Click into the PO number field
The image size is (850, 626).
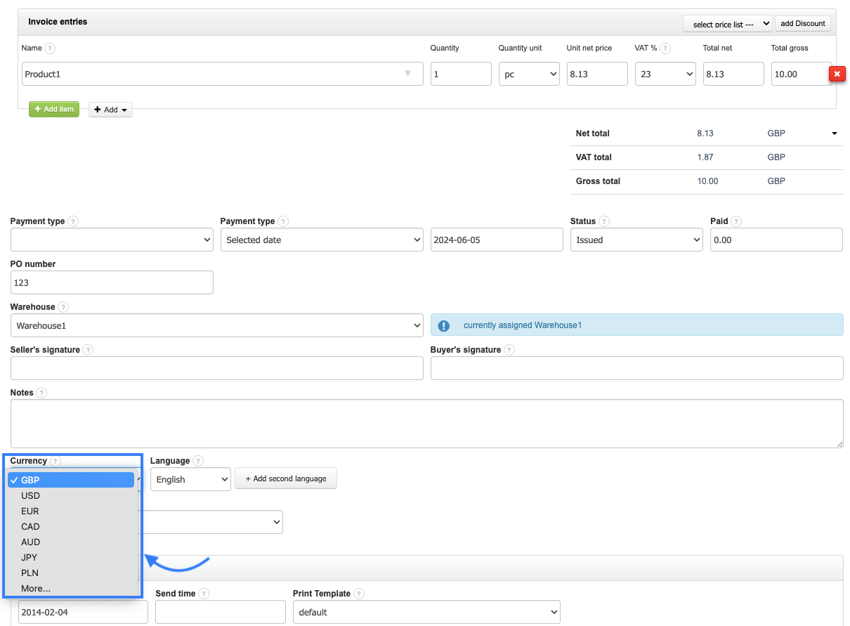(x=112, y=282)
